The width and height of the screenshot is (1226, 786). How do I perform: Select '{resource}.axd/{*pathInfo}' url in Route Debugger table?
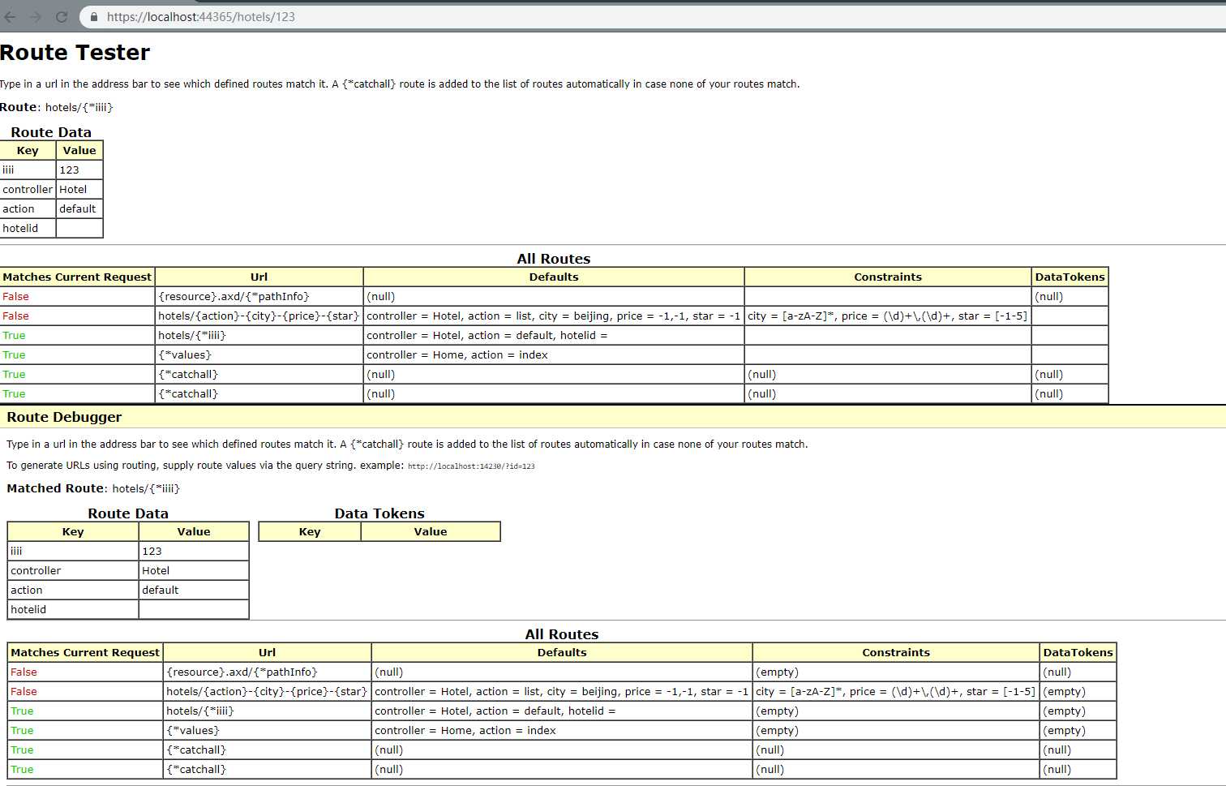267,672
